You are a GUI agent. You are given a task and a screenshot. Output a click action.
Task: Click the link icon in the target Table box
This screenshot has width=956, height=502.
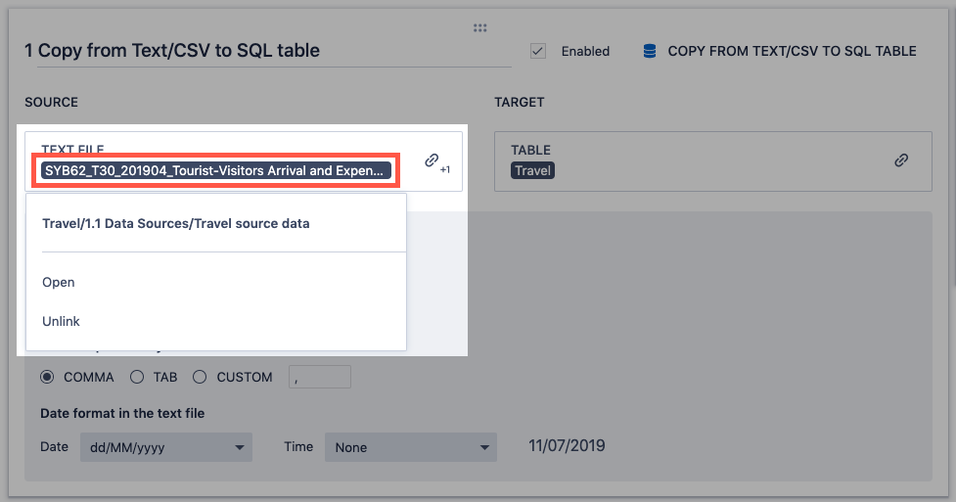901,160
